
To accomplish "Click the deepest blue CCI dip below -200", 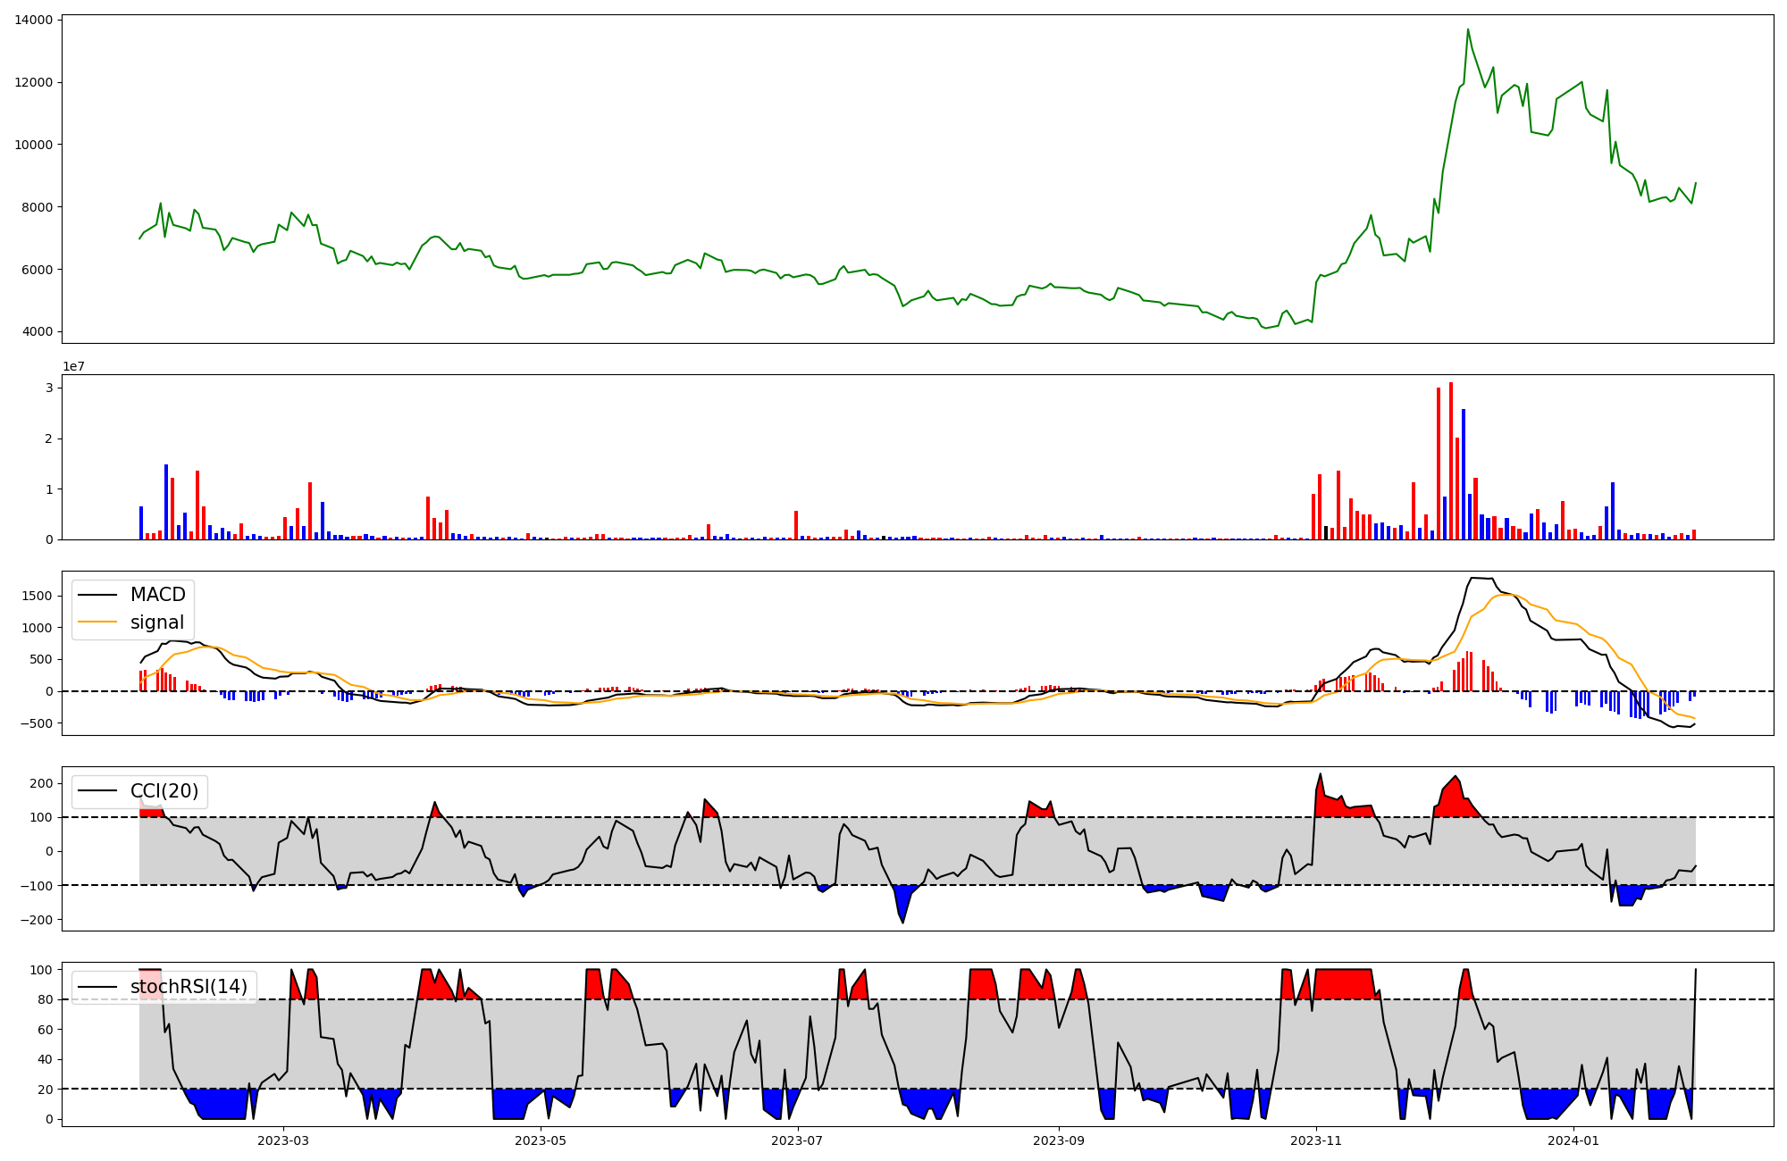I will tap(902, 922).
